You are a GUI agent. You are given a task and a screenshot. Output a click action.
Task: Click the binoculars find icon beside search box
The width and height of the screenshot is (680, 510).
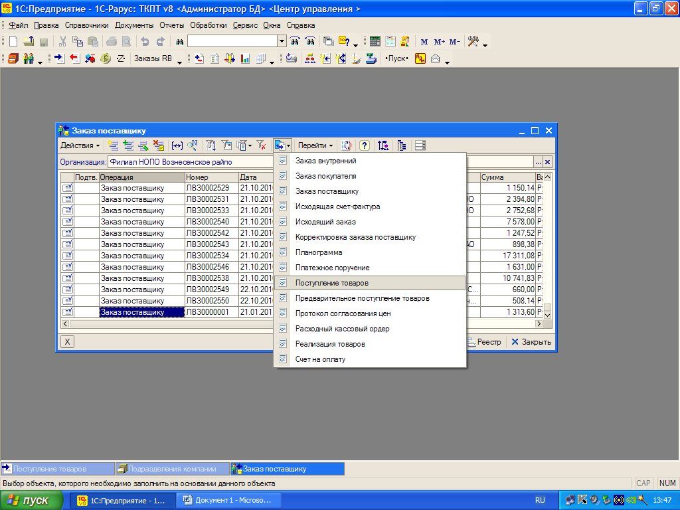coord(179,42)
